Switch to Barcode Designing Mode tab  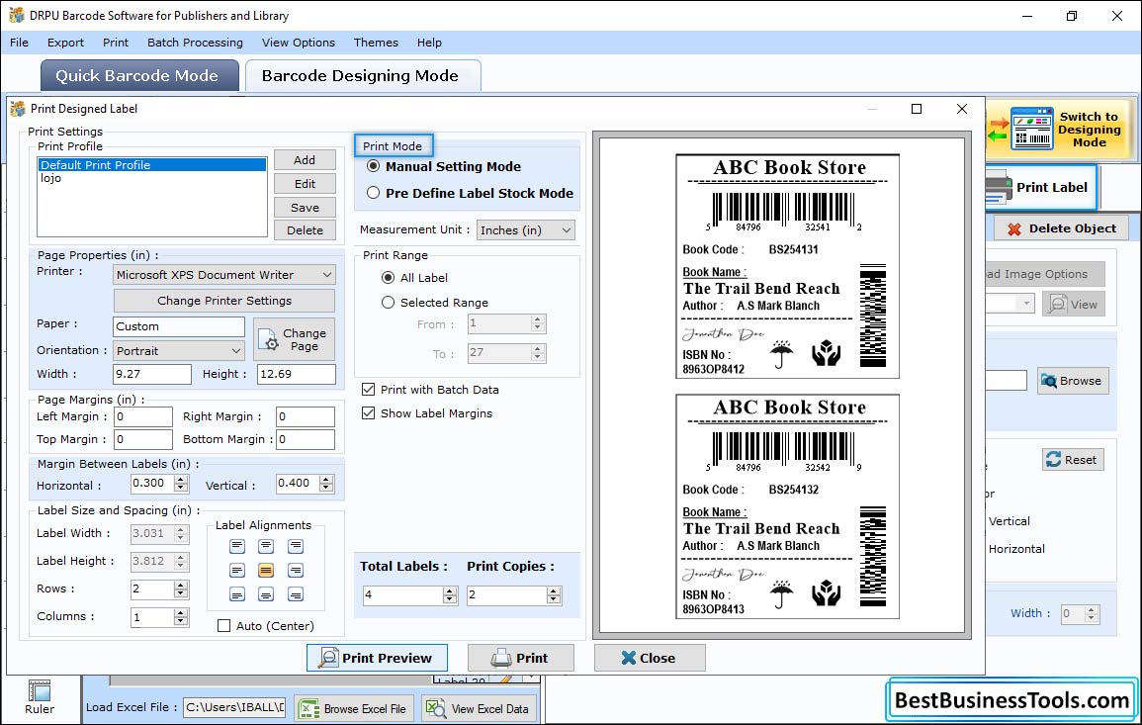coord(362,76)
